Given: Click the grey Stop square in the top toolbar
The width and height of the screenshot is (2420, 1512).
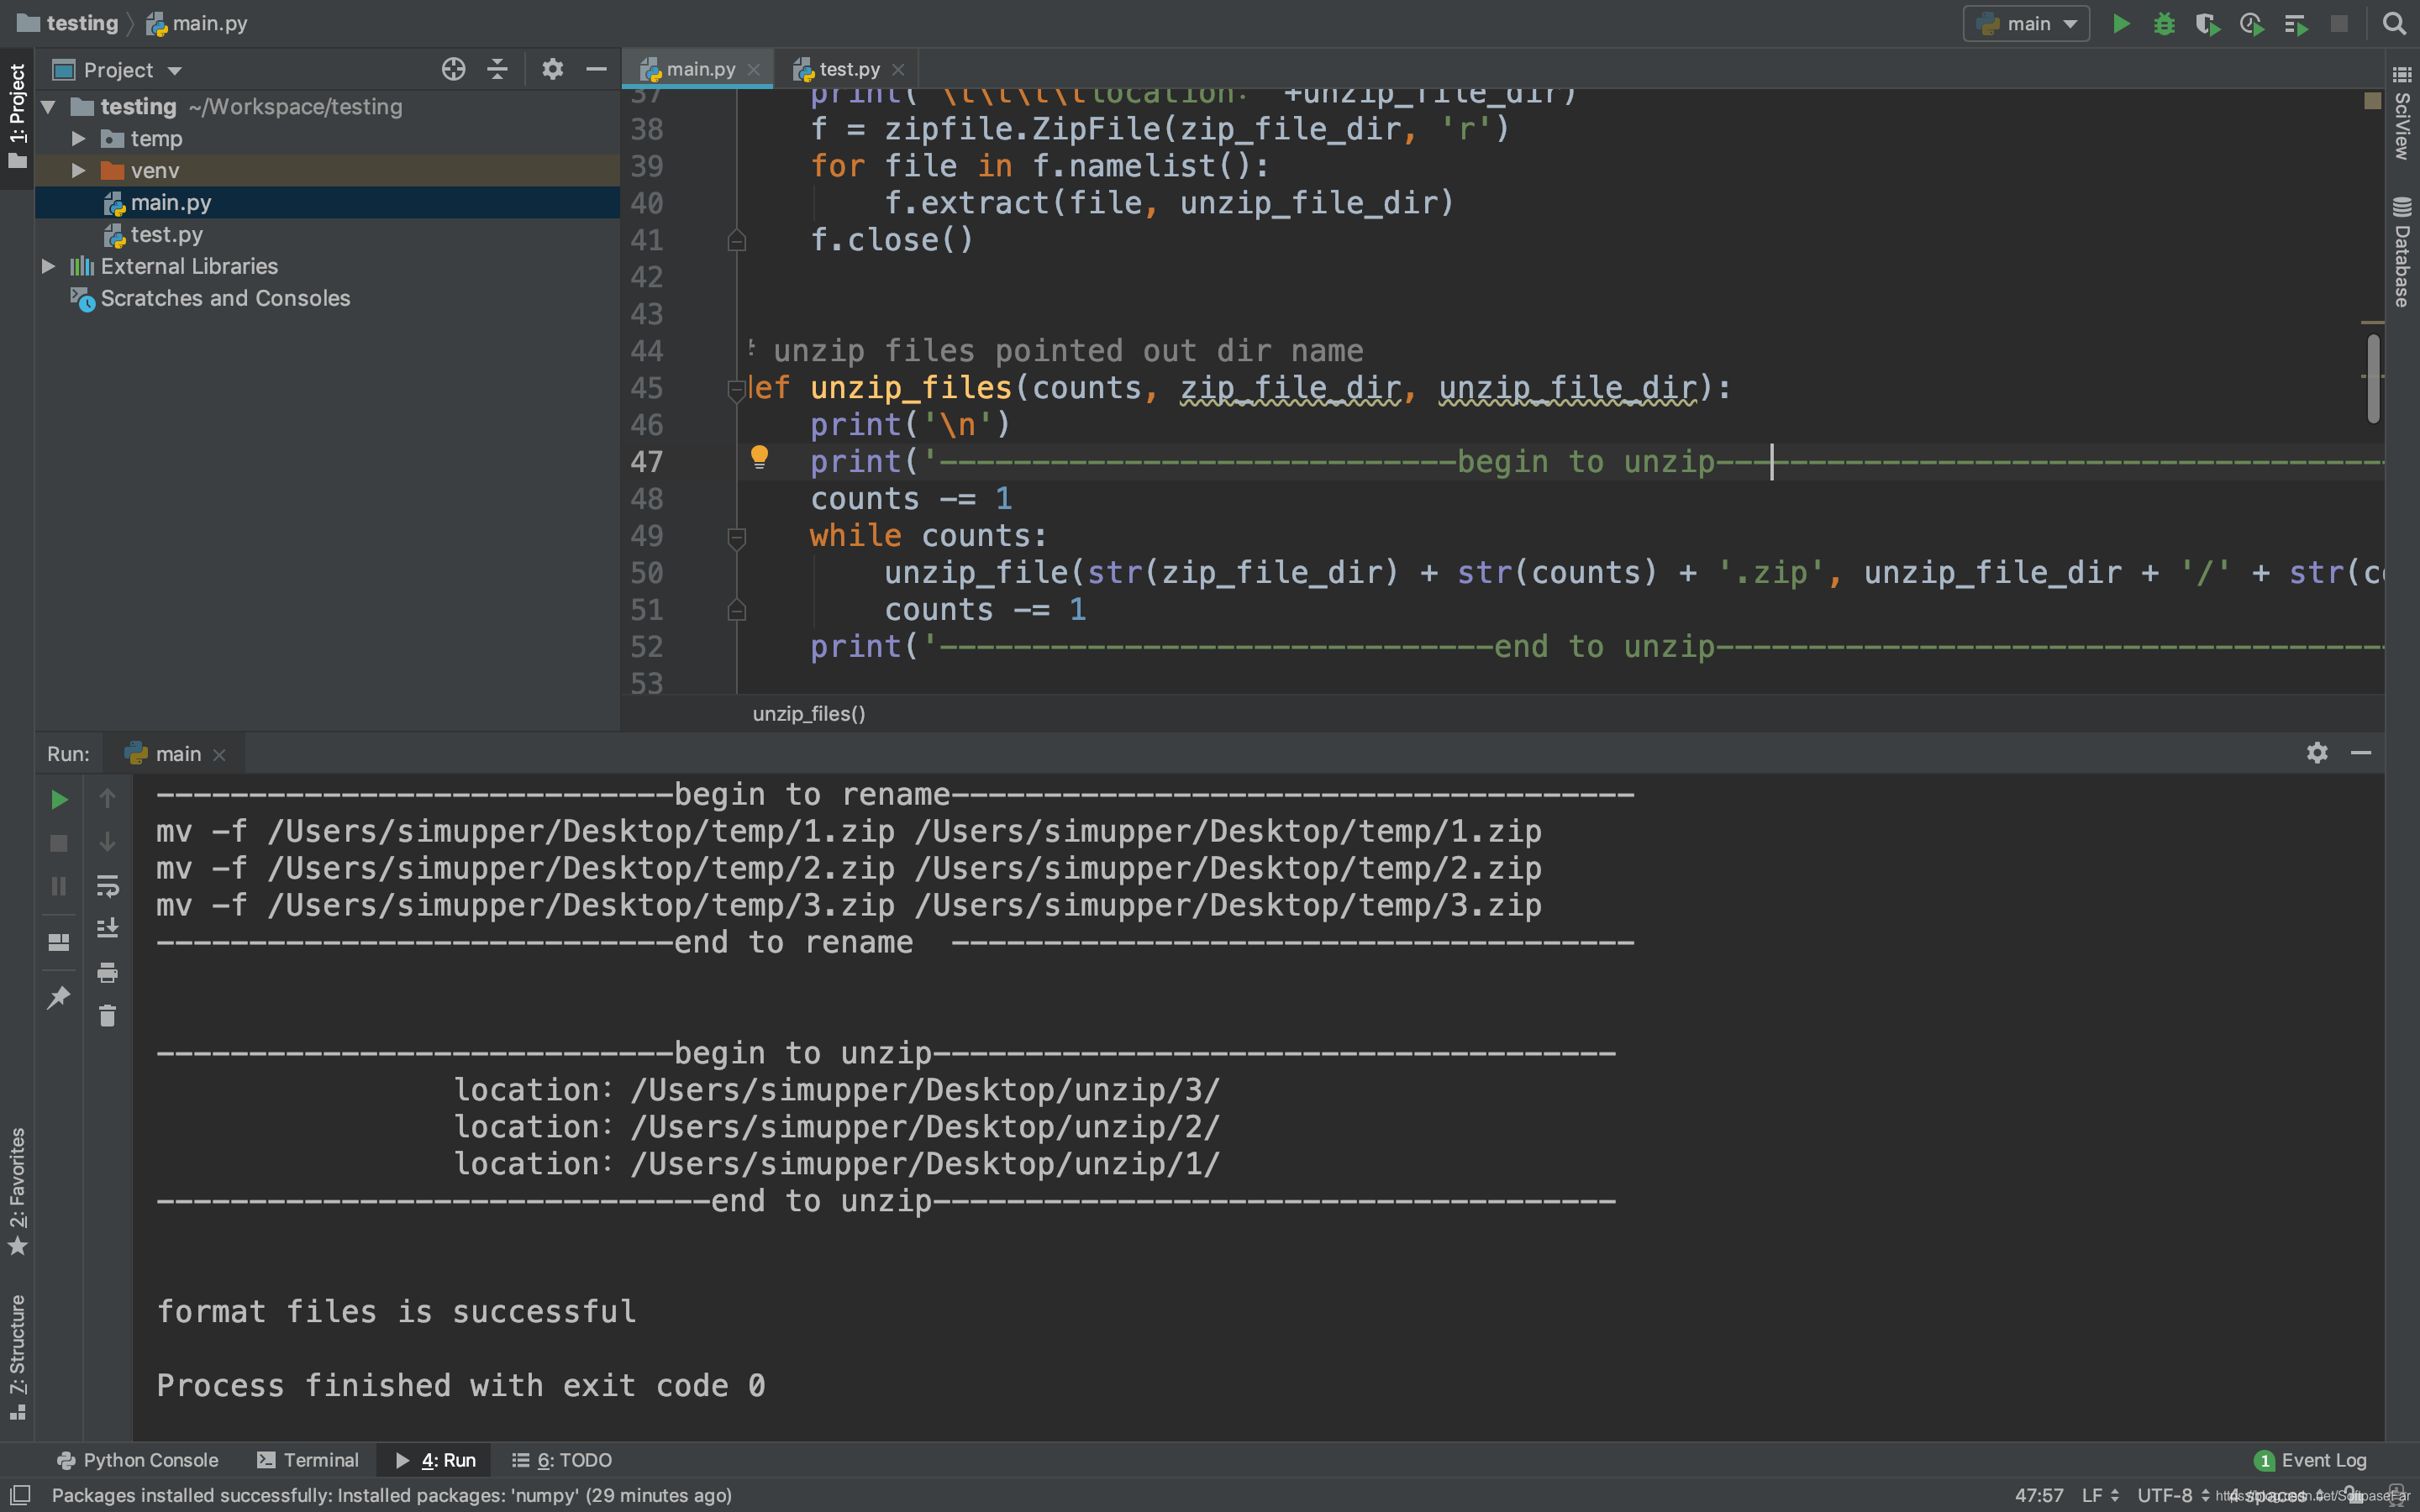Looking at the screenshot, I should click(2338, 24).
